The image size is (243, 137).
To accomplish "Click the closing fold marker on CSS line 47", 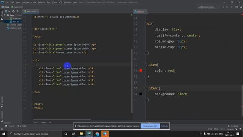I will click(x=145, y=53).
